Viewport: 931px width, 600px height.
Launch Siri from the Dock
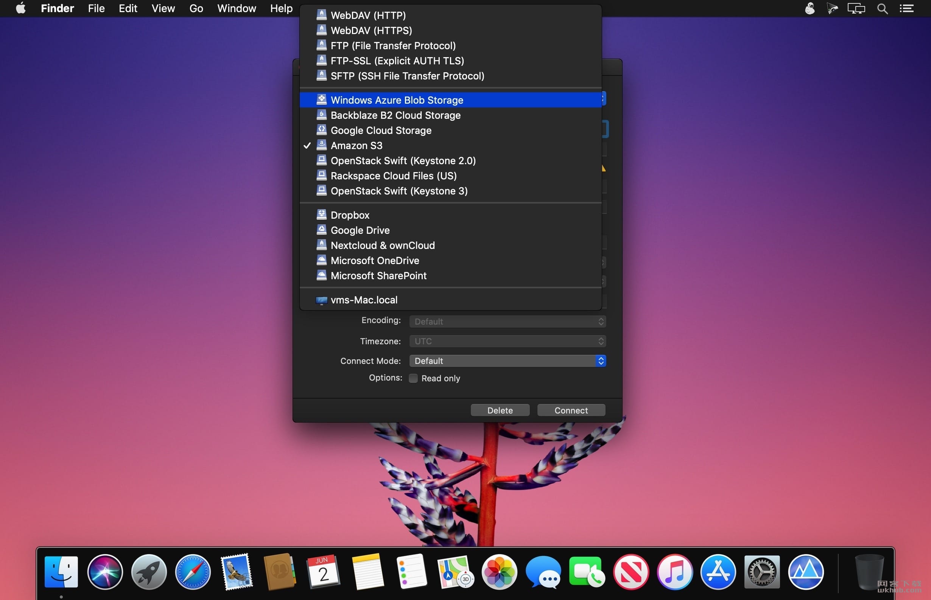pyautogui.click(x=105, y=572)
